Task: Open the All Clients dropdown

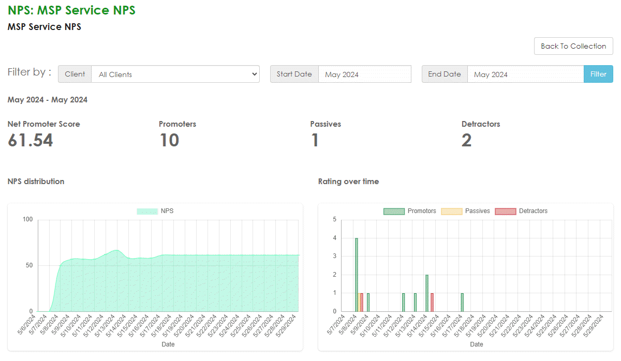Action: [175, 74]
